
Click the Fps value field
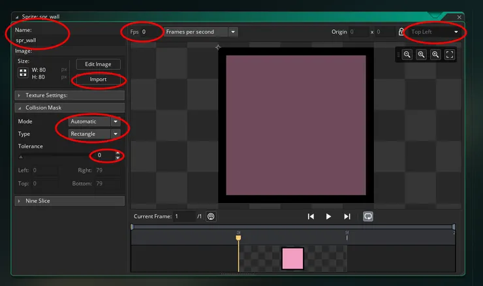[151, 32]
